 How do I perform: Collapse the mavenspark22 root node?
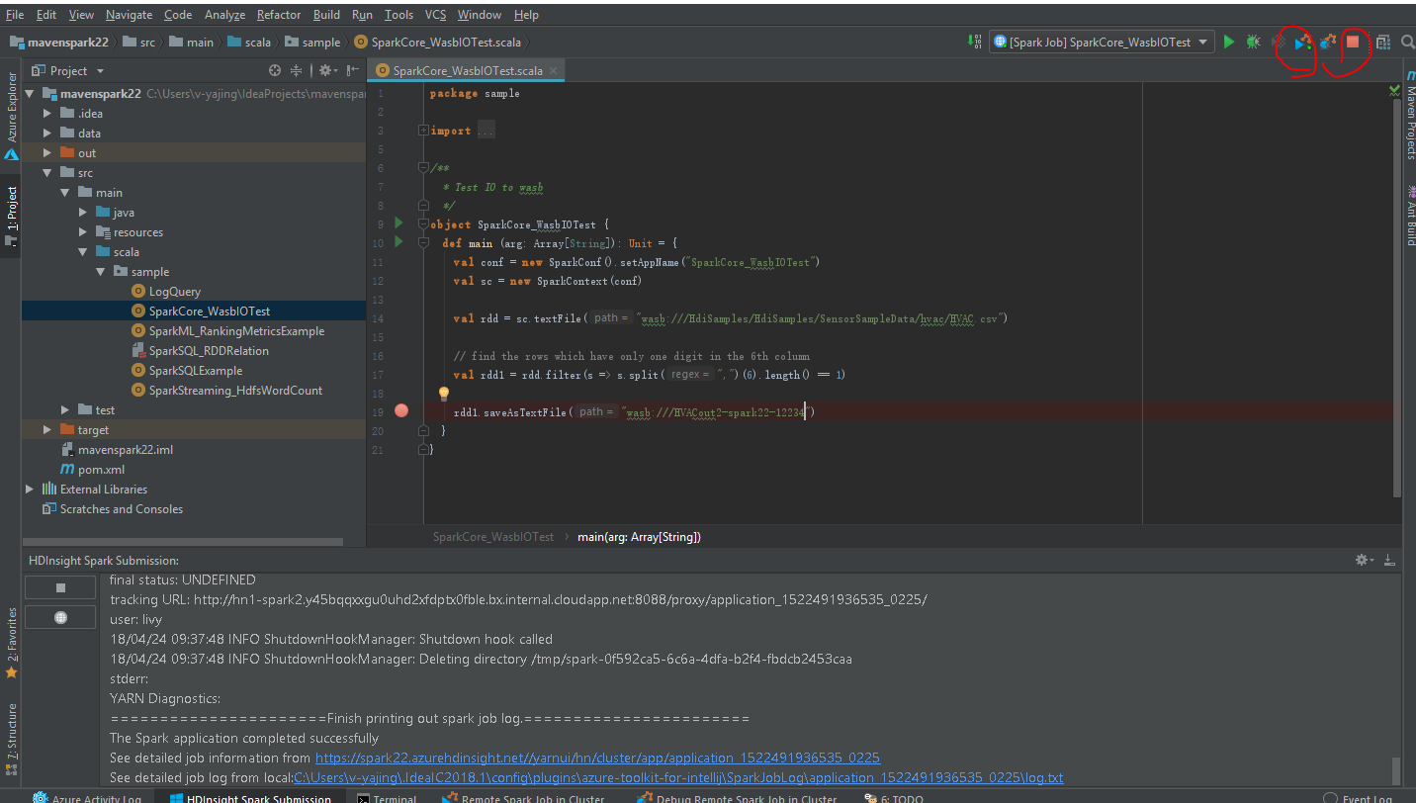(29, 94)
